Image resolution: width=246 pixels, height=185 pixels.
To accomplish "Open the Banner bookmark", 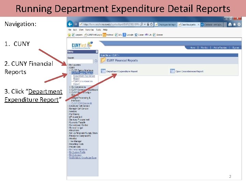I will tap(158, 35).
